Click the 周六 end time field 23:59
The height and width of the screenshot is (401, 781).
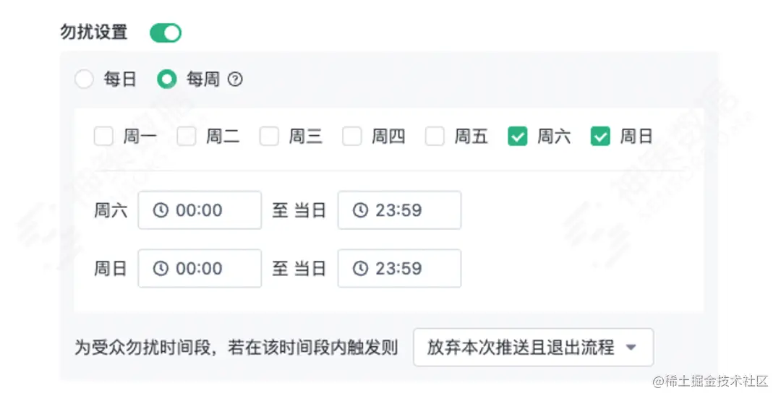click(399, 210)
